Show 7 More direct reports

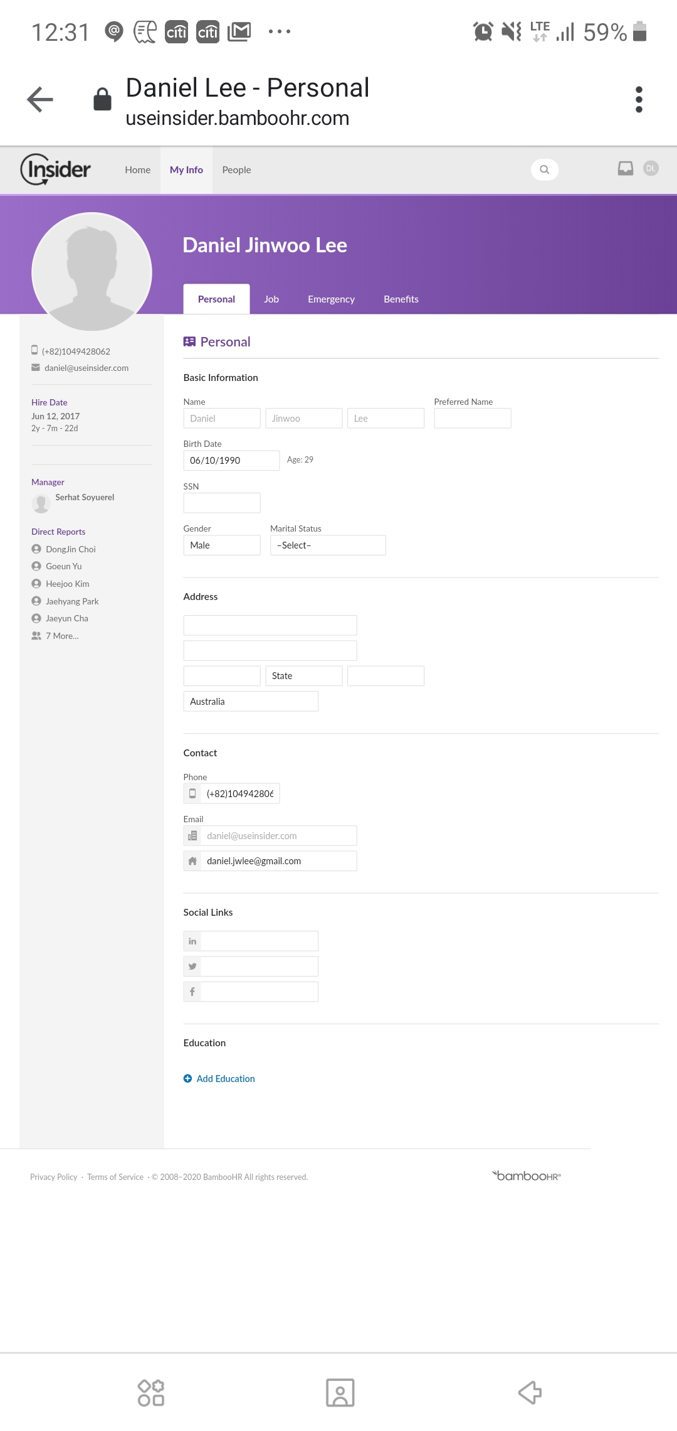pyautogui.click(x=61, y=636)
